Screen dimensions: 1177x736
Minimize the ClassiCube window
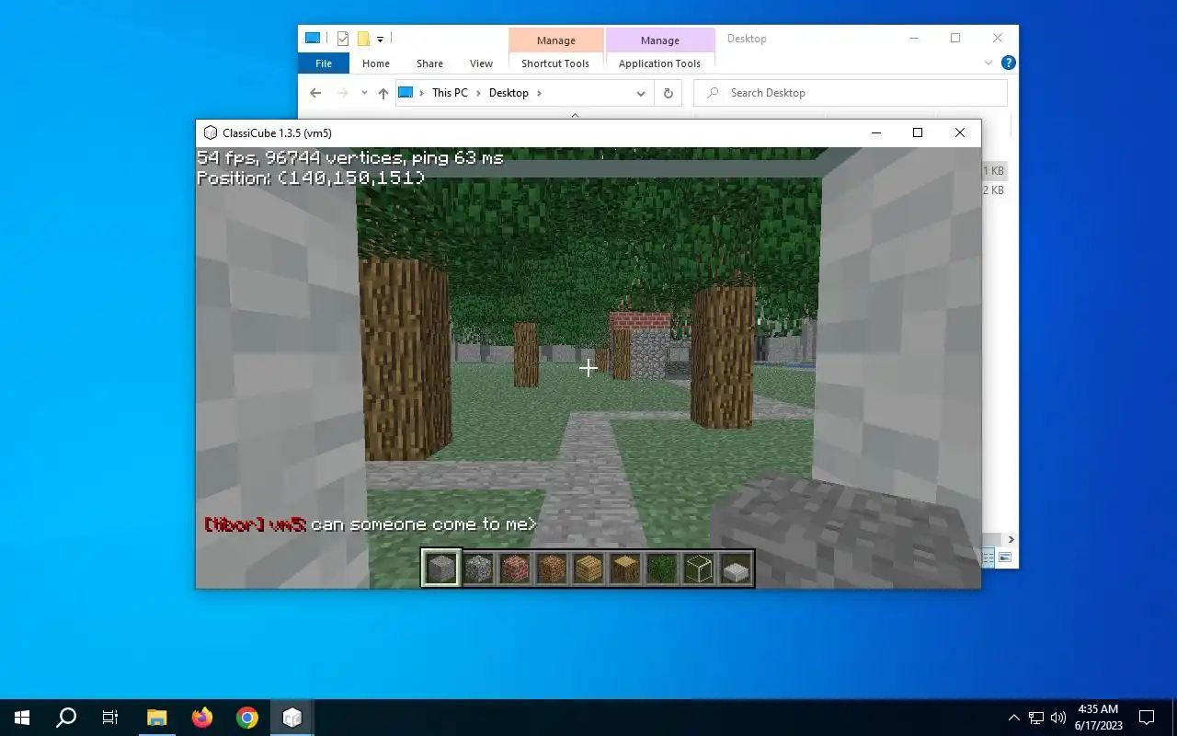tap(875, 132)
